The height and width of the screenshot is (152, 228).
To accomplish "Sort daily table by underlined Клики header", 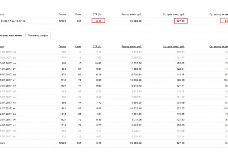I will (x=78, y=47).
